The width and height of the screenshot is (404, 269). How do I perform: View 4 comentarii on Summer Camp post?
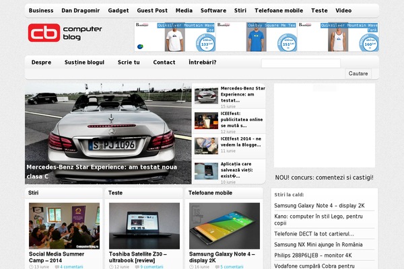tap(71, 267)
